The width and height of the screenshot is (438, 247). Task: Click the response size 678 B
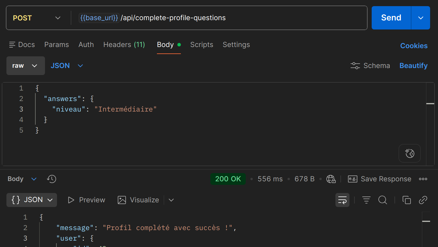[304, 179]
